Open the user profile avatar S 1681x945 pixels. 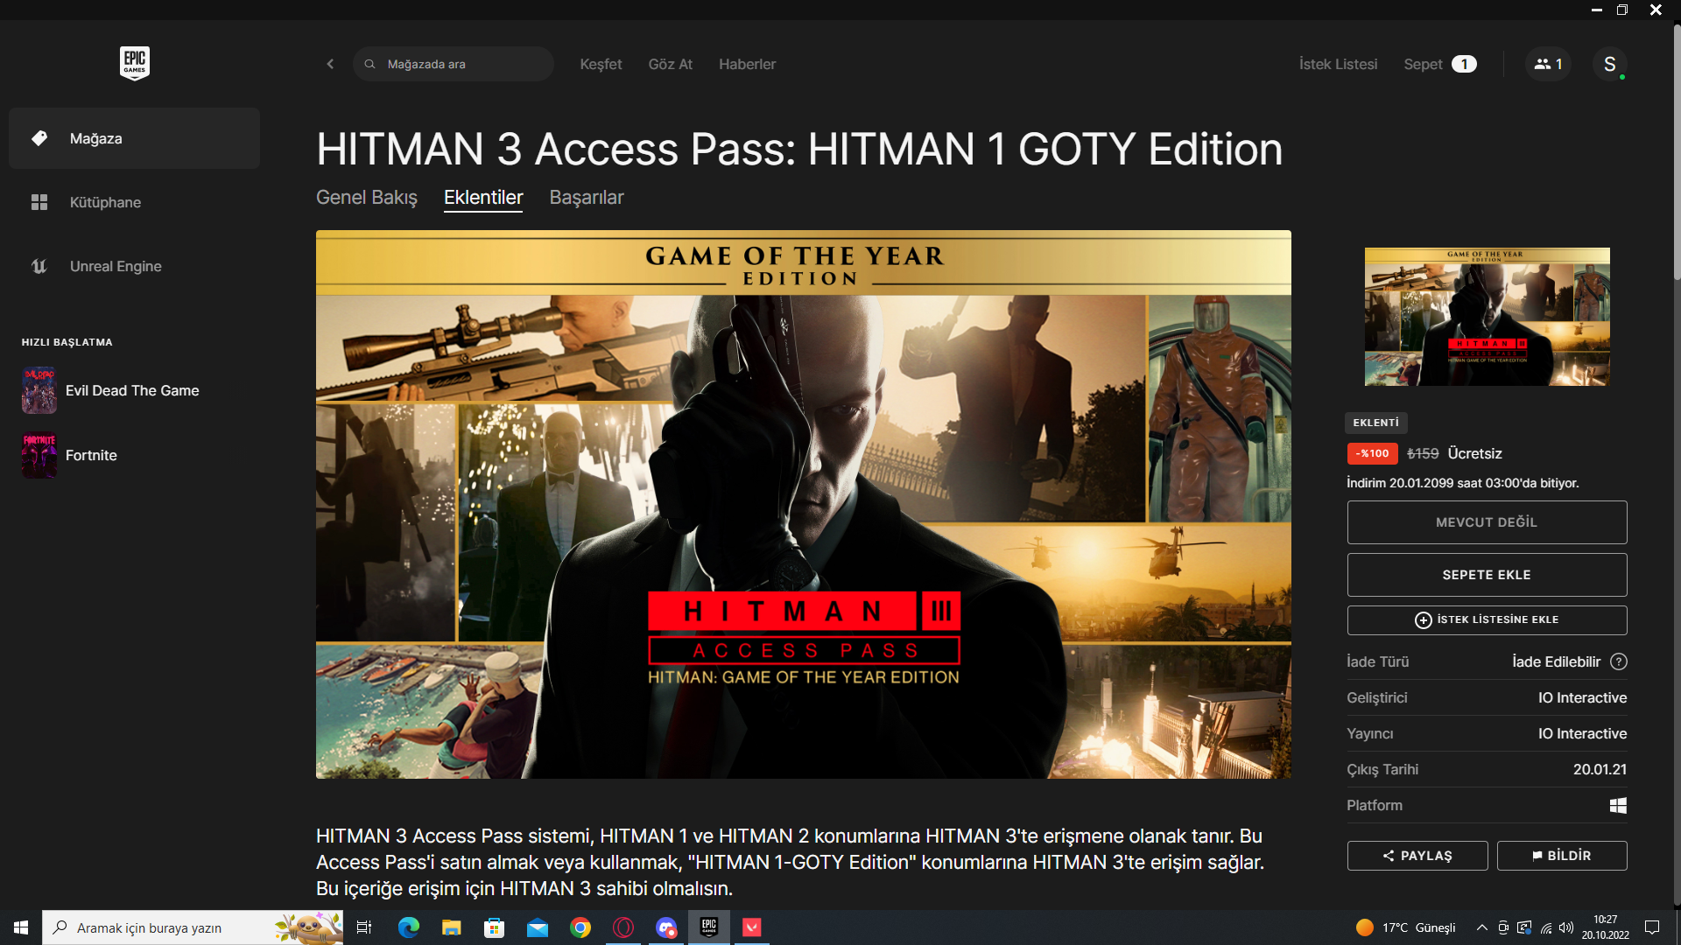pyautogui.click(x=1609, y=64)
